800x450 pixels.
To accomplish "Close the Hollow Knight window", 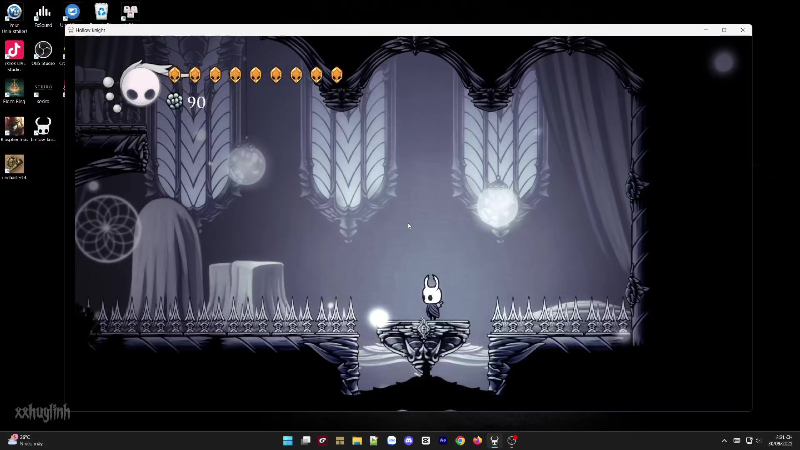I will 742,30.
